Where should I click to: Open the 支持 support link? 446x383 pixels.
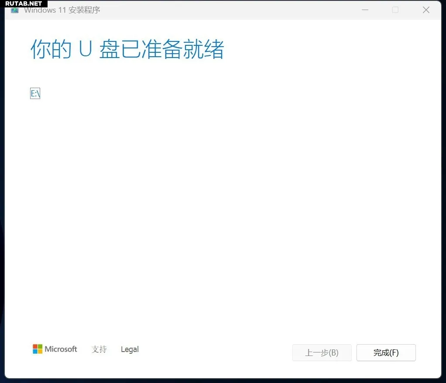(x=99, y=349)
